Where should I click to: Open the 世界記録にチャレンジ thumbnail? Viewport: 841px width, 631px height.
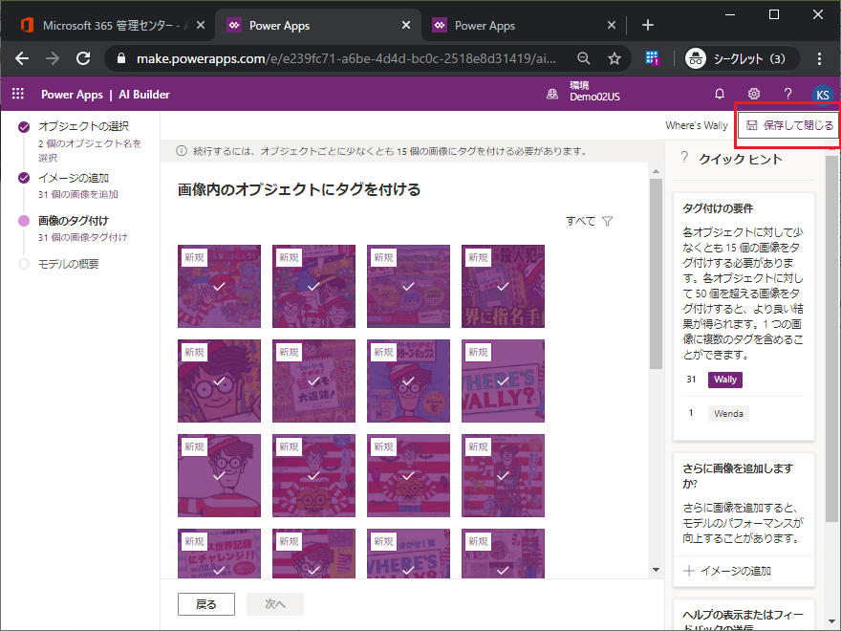220,554
